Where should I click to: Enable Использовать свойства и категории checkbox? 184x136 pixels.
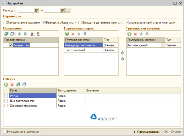[x=124, y=22]
